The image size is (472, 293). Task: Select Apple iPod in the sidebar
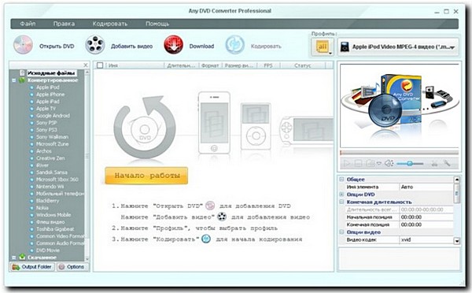(48, 87)
